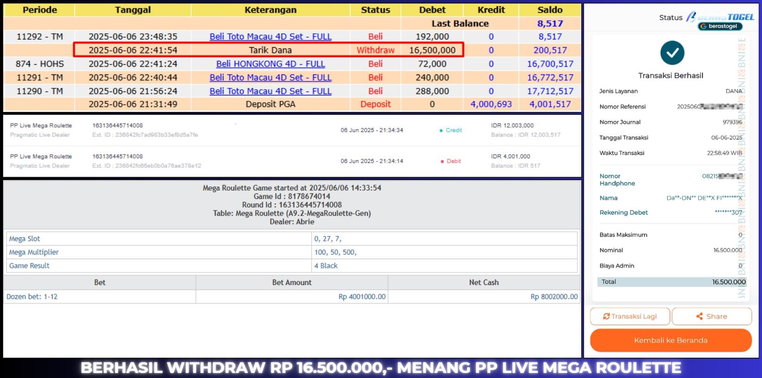The image size is (762, 378).
Task: Click the green Credit dot indicator
Action: coord(441,130)
